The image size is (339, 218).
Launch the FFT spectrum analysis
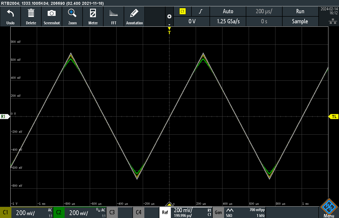click(114, 13)
